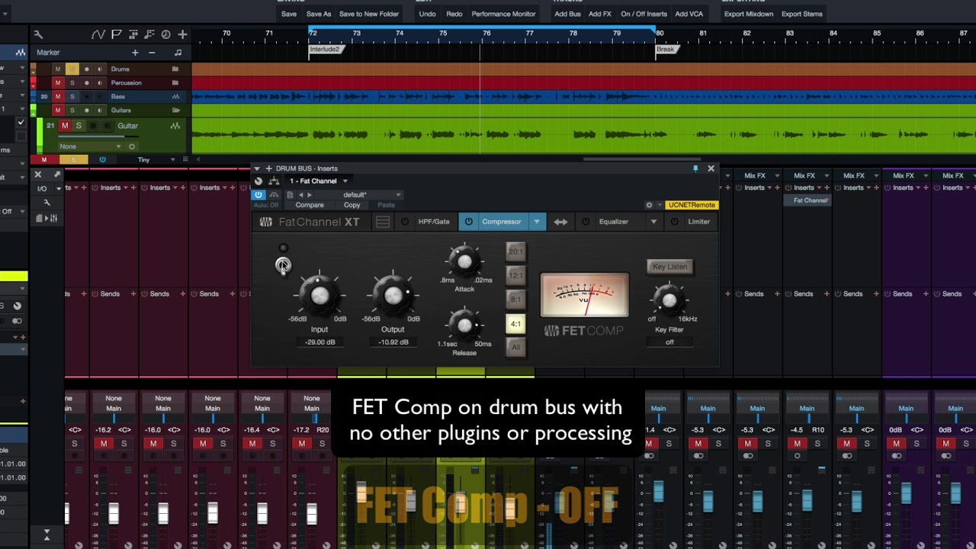Click Undo in the top toolbar
976x549 pixels.
pos(428,14)
